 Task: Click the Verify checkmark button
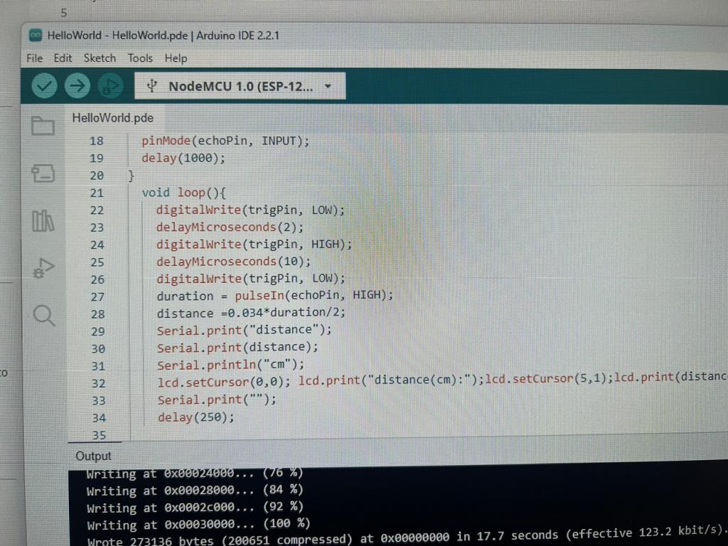(44, 85)
